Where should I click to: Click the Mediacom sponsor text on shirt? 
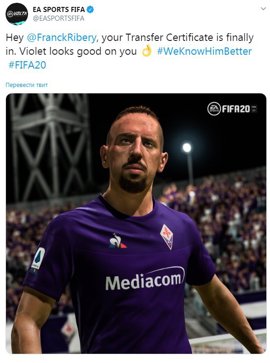[x=145, y=279]
